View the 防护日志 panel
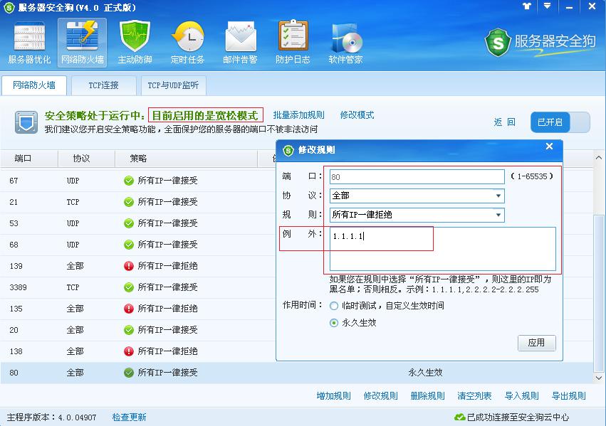The width and height of the screenshot is (606, 426). pos(293,41)
